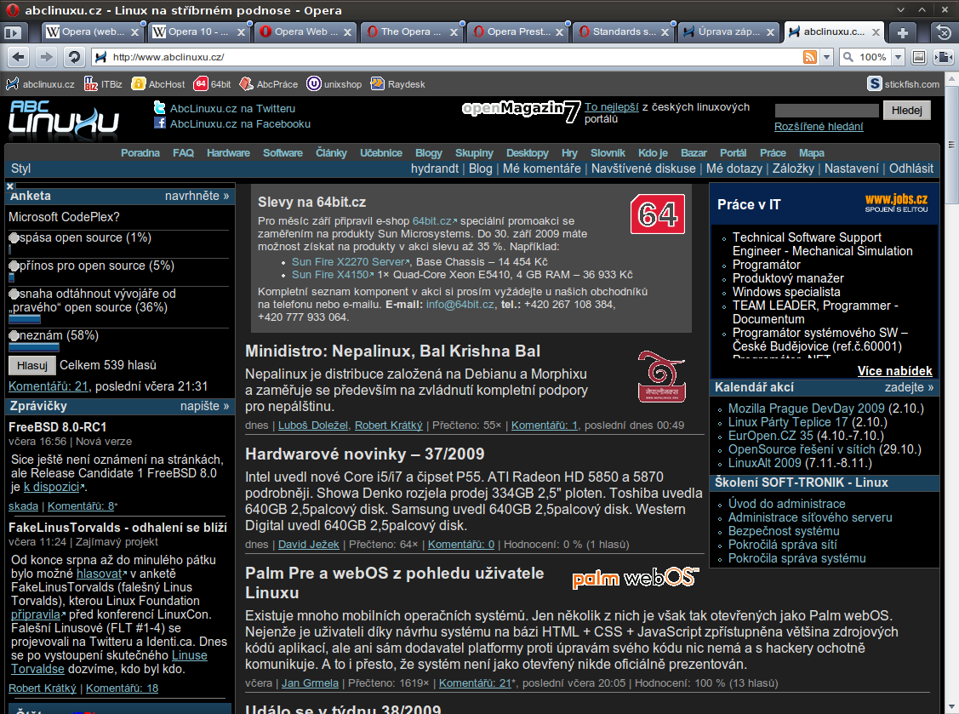Screen dimensions: 959x714
Task: Open the Články menu item
Action: [331, 153]
